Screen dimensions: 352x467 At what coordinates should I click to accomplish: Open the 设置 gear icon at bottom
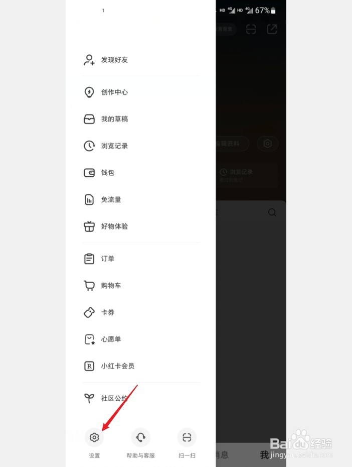click(x=94, y=437)
